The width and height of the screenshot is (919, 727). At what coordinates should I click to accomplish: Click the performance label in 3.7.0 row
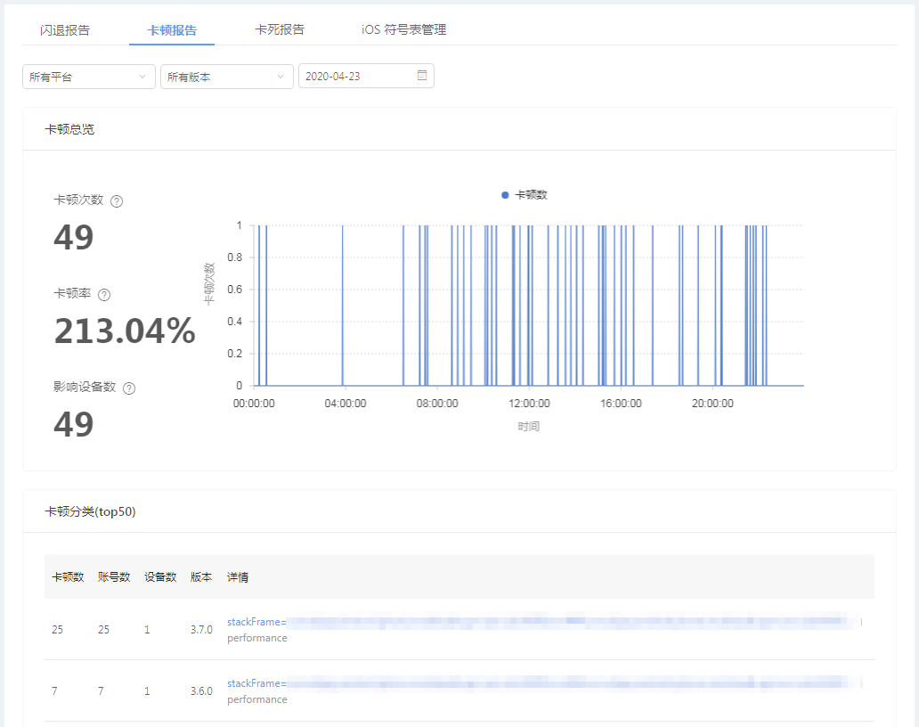coord(256,638)
